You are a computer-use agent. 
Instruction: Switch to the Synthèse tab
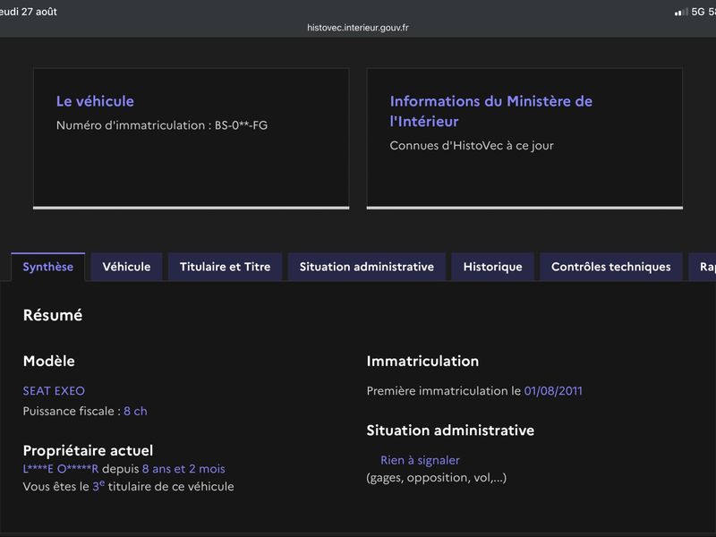tap(48, 267)
